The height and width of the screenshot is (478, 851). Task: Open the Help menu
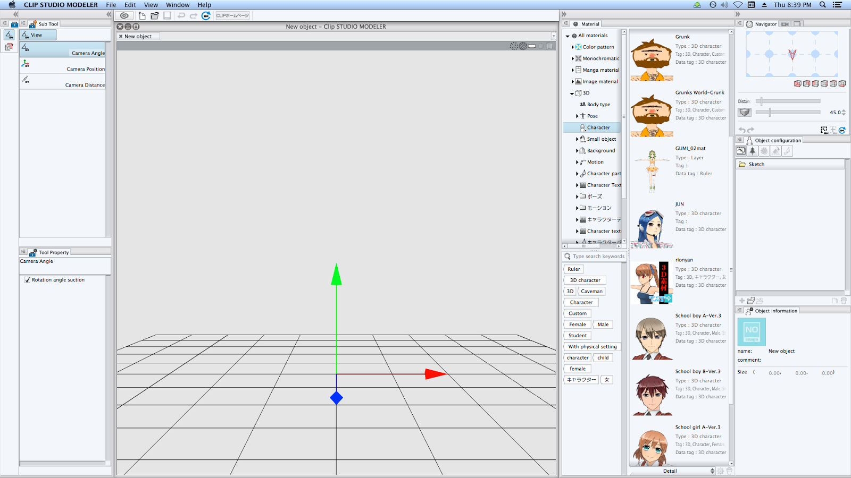[x=204, y=5]
